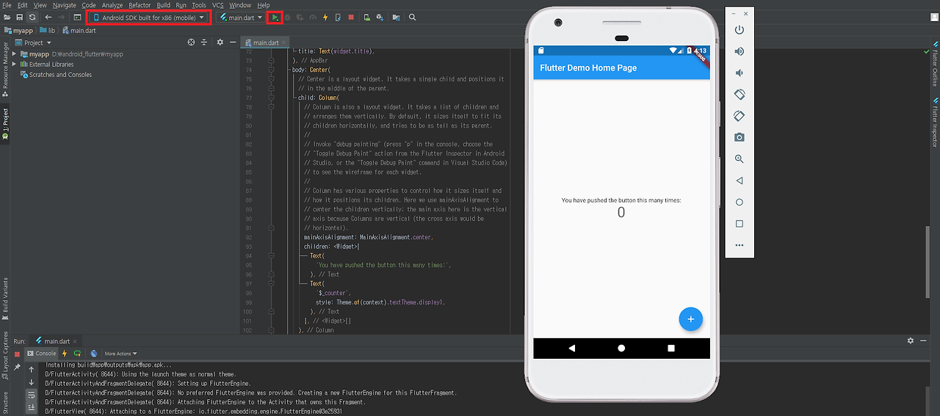
Task: Select Scratches and Consoles item
Action: pyautogui.click(x=55, y=75)
